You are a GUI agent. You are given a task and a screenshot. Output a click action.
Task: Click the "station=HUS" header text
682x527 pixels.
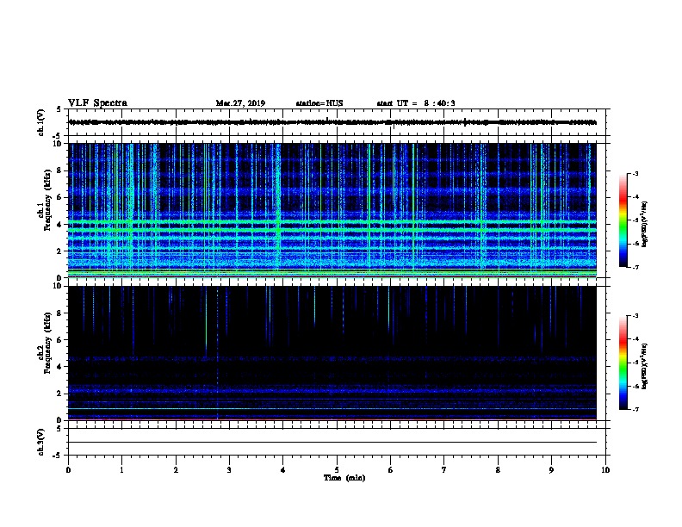pos(319,103)
